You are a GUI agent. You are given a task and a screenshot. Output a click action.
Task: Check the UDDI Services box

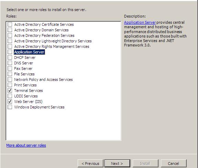tap(10, 96)
